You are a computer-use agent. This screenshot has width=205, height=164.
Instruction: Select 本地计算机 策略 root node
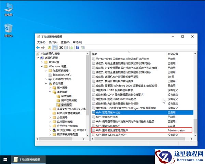tap(50, 54)
